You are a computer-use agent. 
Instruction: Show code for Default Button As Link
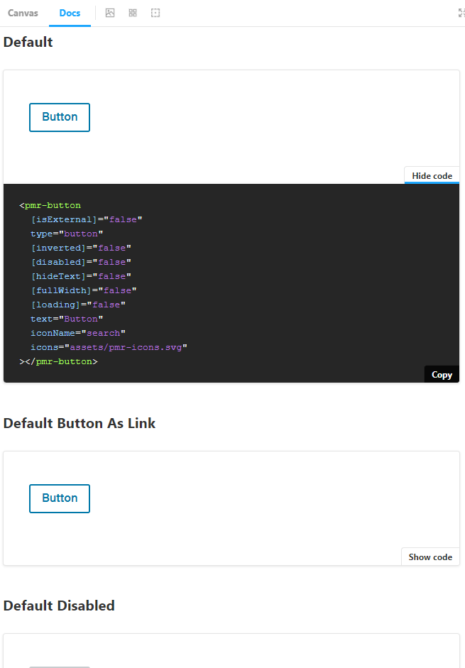tap(430, 557)
